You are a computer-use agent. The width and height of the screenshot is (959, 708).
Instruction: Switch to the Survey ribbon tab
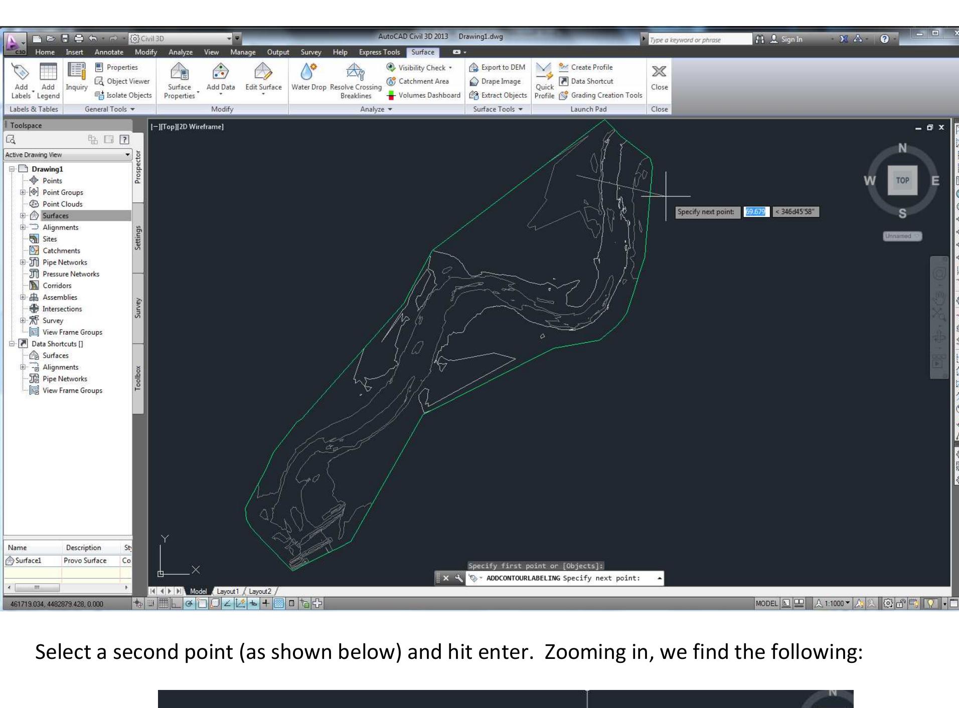[x=310, y=52]
